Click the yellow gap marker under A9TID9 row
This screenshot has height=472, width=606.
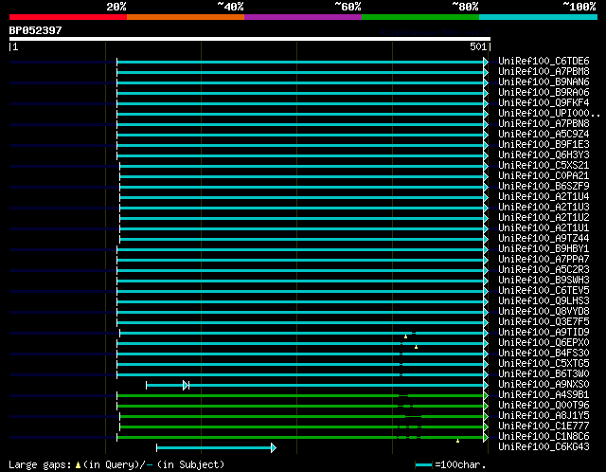[405, 336]
